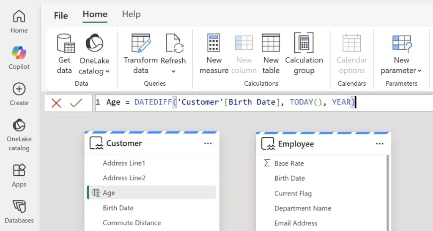
Task: Cancel formula with the red X
Action: (x=56, y=103)
